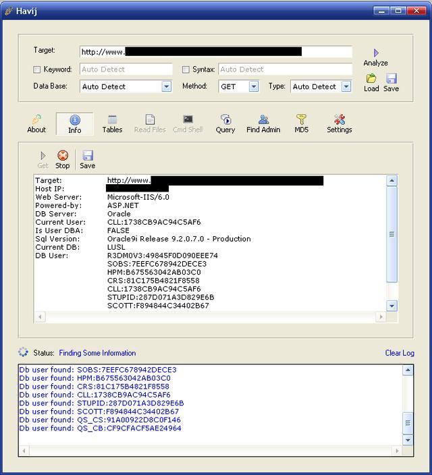Viewport: 432px width, 475px height.
Task: Click the 'Microsoft-IIS/6.0' web server value
Action: coord(138,197)
